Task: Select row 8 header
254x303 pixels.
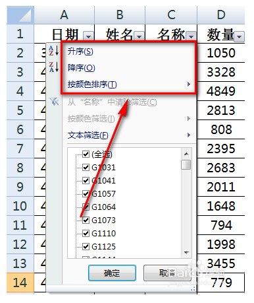Action: point(20,168)
